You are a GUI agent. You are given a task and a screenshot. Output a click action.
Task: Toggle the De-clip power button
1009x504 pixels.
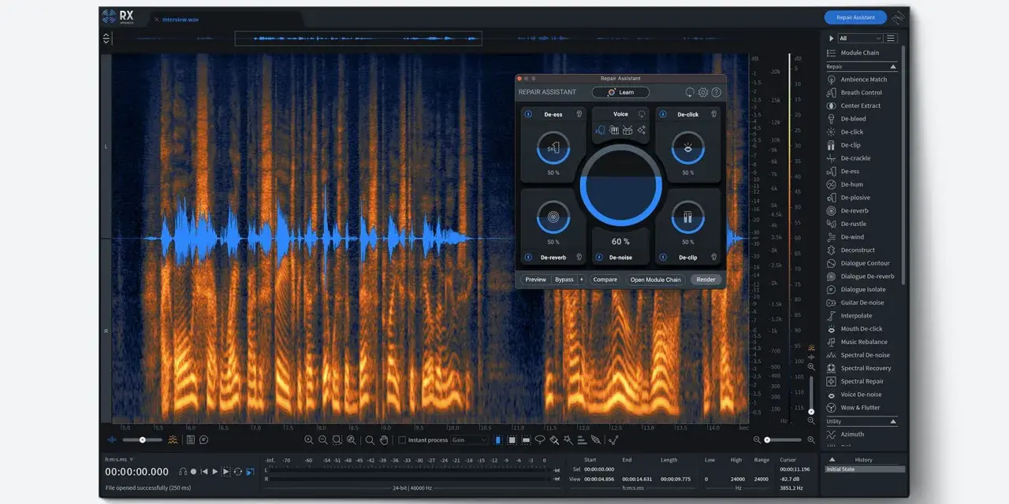(x=662, y=257)
